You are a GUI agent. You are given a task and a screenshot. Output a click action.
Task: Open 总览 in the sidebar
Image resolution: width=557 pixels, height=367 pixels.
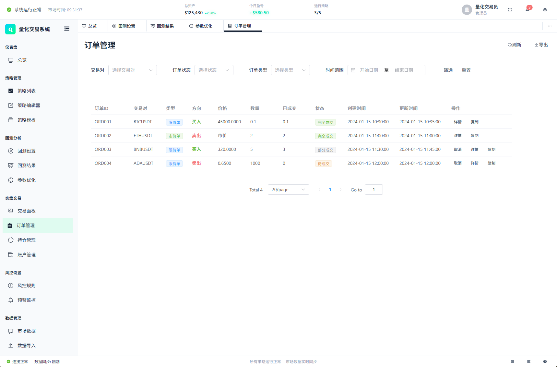(x=38, y=60)
